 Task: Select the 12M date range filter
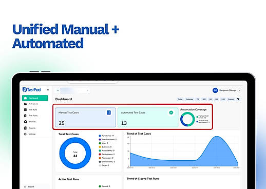(223, 99)
